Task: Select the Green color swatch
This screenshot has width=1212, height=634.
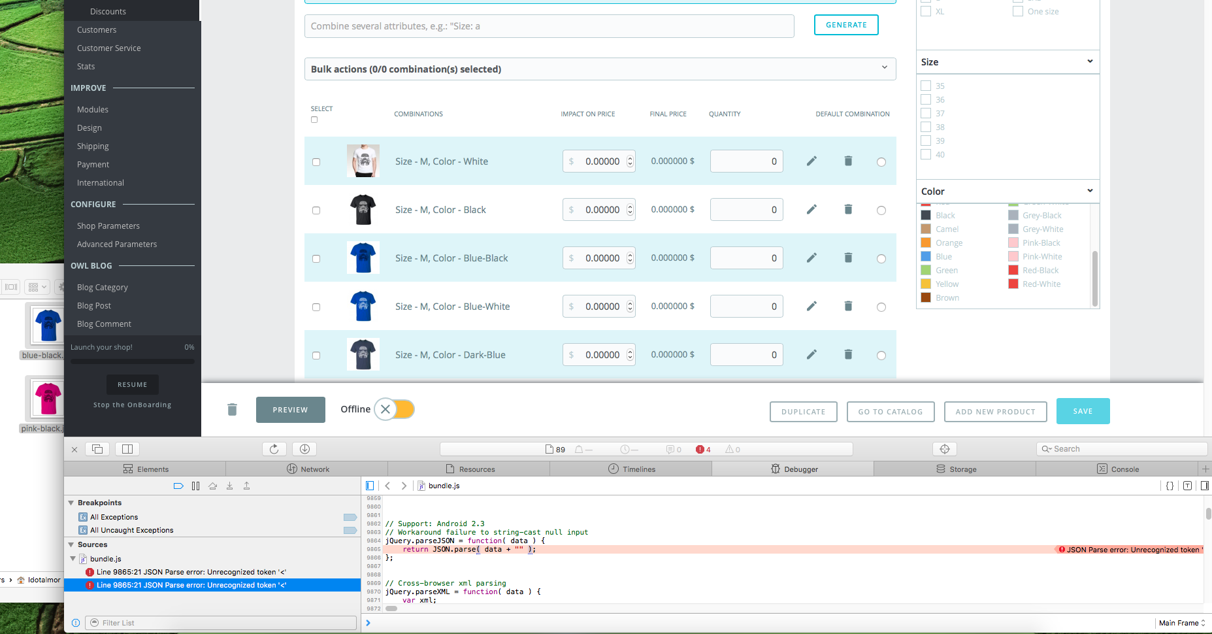Action: pos(926,270)
